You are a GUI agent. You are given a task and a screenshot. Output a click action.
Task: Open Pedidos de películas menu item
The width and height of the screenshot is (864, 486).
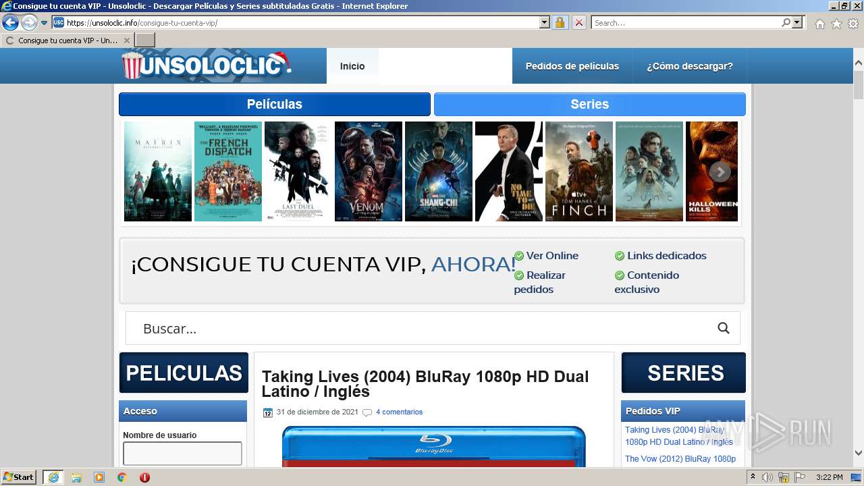click(x=572, y=66)
